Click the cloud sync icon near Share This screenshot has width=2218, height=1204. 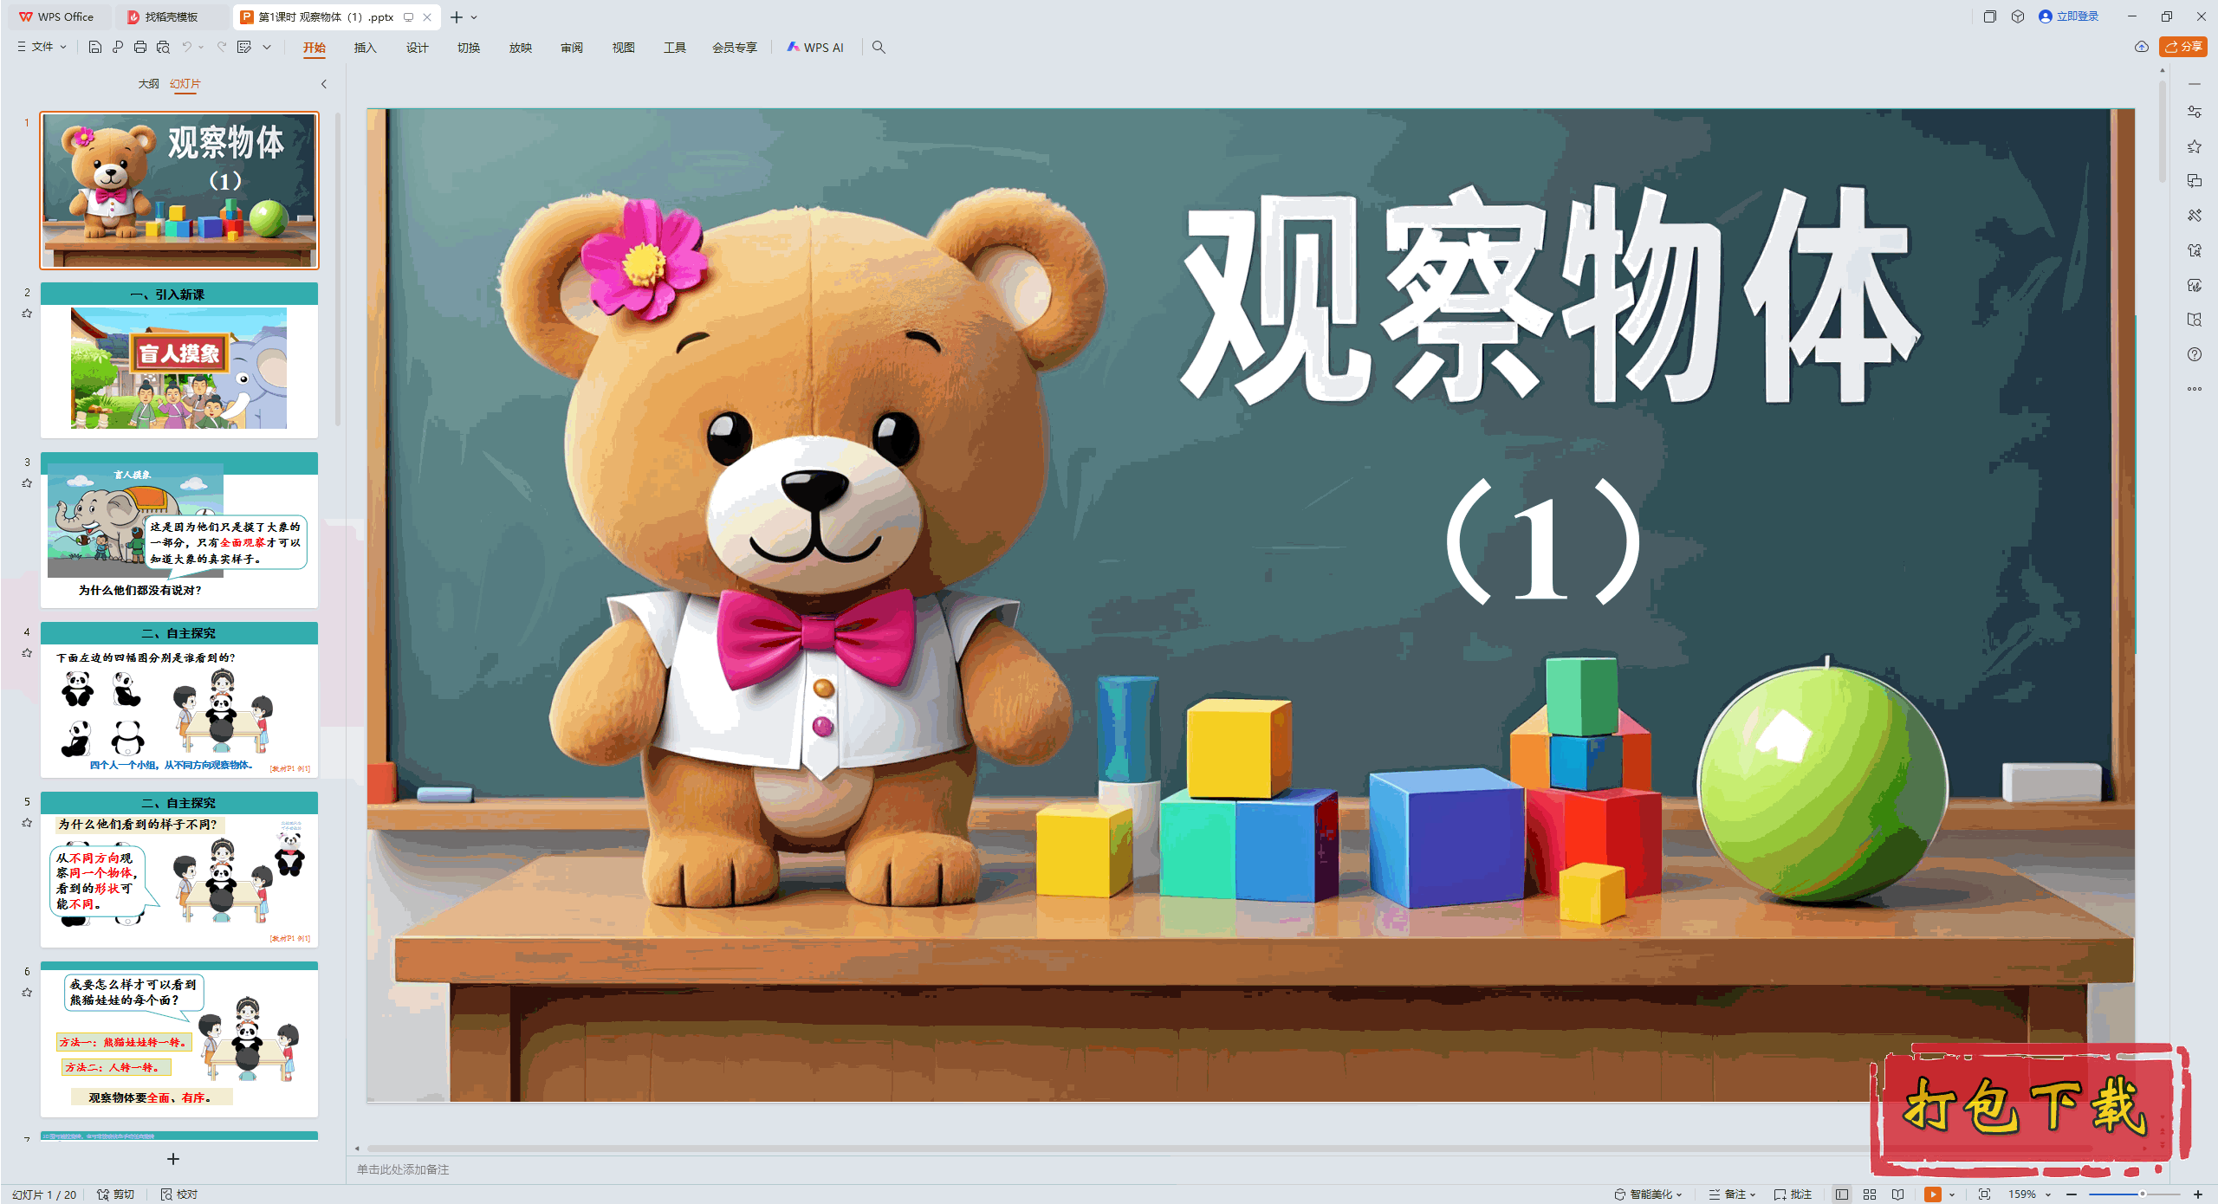pyautogui.click(x=2141, y=47)
